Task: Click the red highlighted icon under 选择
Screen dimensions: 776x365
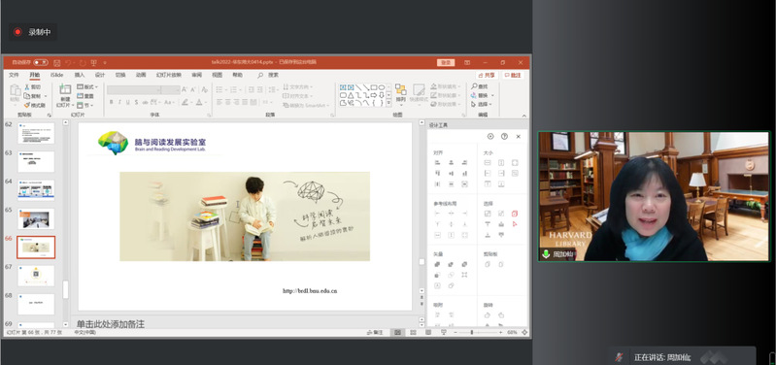Action: (515, 214)
